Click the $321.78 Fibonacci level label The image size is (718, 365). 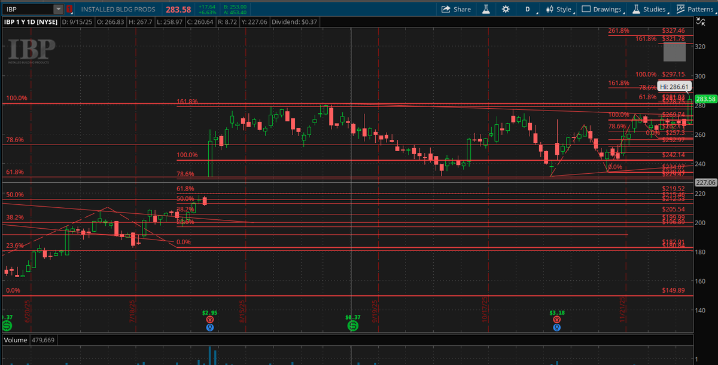click(x=673, y=39)
